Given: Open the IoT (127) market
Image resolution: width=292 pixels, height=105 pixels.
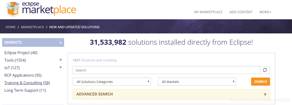Looking at the screenshot, I should pyautogui.click(x=12, y=68).
